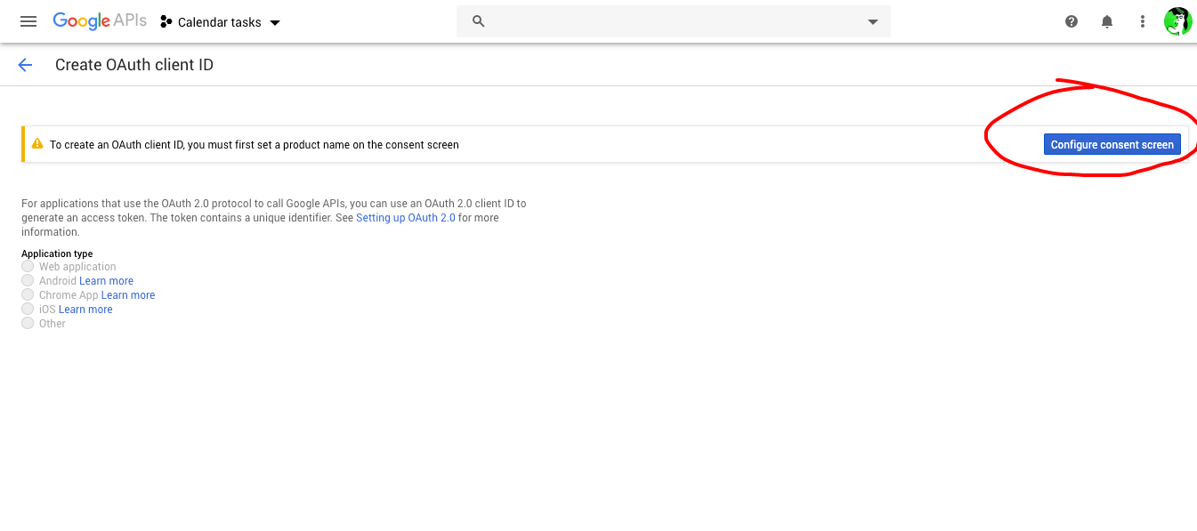Click the yellow warning triangle icon

point(37,144)
